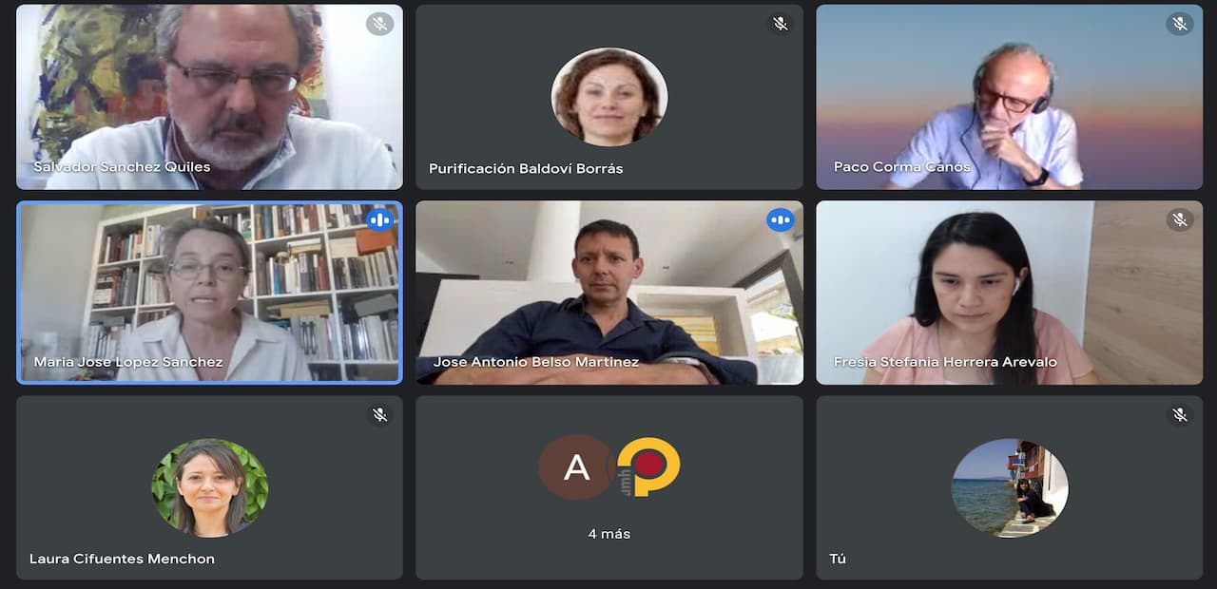Click Jose Antonio Belso Martinez name label
1217x589 pixels.
(x=536, y=362)
